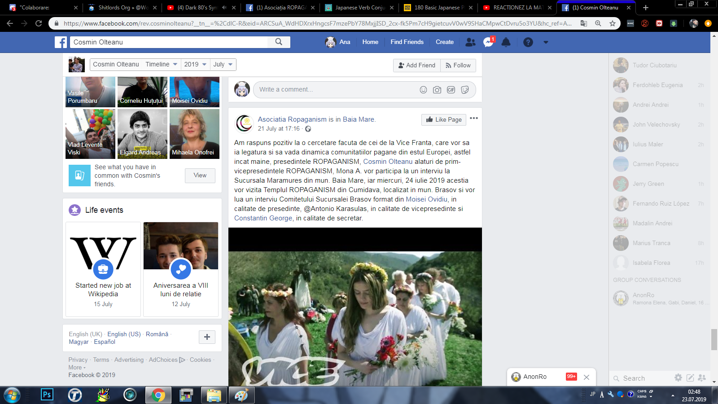Like the Asociatia Ropaganism page
The width and height of the screenshot is (718, 404).
(444, 119)
